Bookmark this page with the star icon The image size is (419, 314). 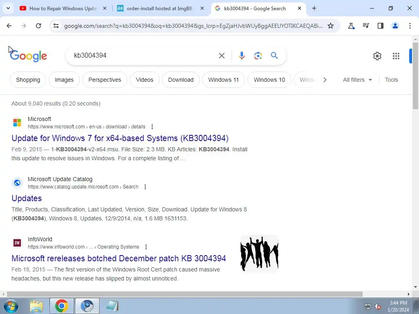click(331, 26)
